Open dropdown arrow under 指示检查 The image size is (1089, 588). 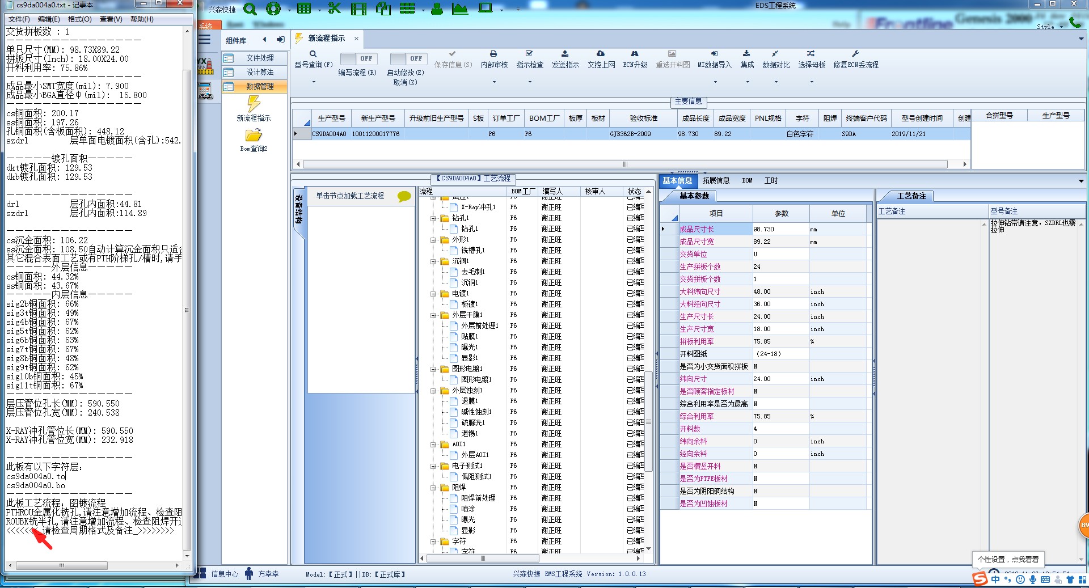pyautogui.click(x=530, y=82)
